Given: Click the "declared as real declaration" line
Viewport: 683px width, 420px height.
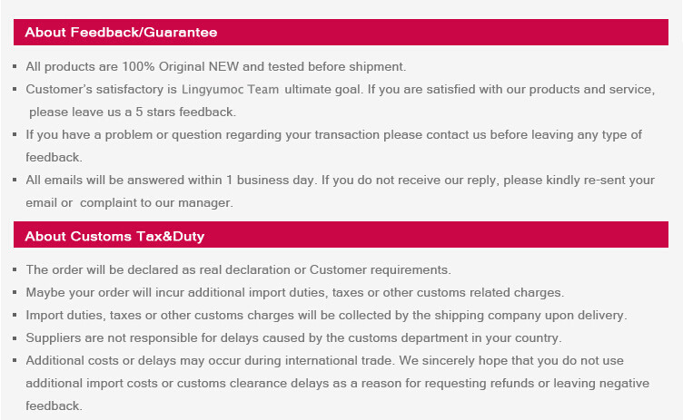Looking at the screenshot, I should [238, 270].
